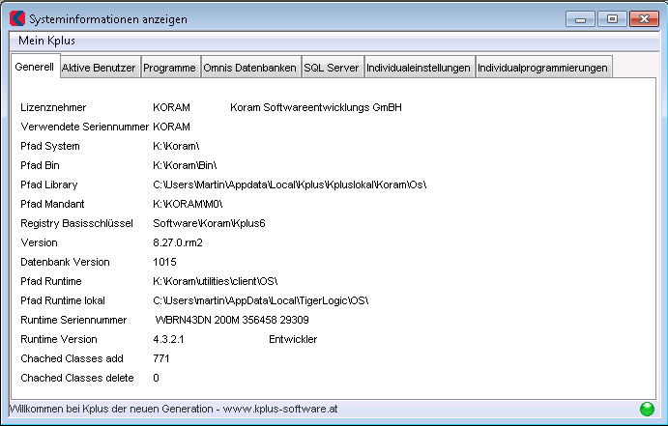This screenshot has height=426, width=668.
Task: Open the Programme tab
Action: tap(169, 68)
